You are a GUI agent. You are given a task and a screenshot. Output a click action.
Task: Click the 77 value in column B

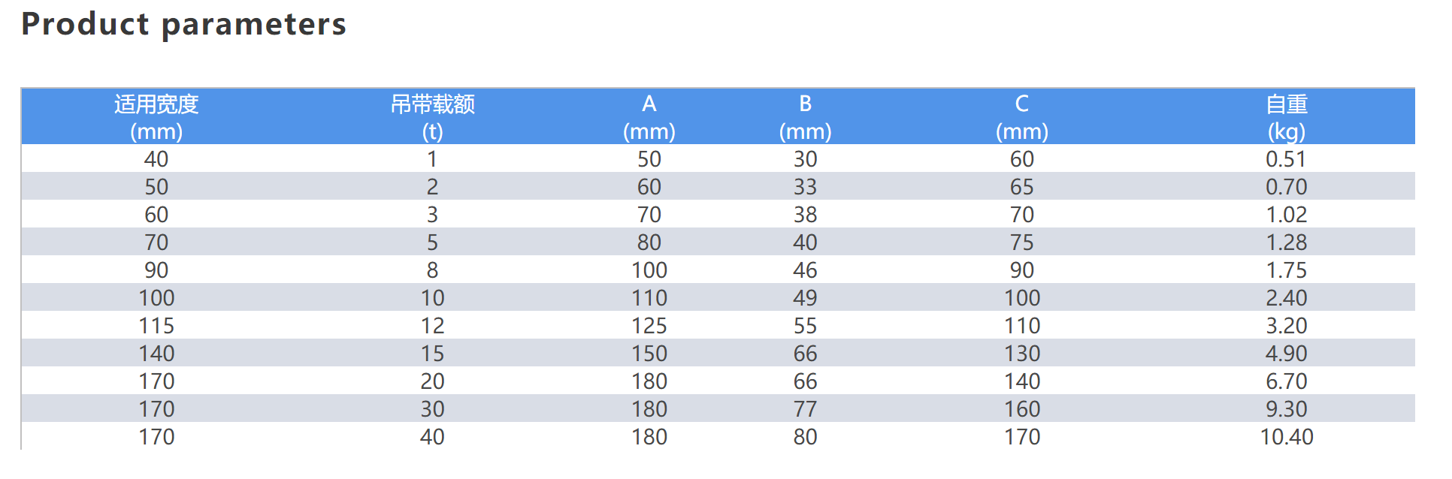tap(805, 409)
